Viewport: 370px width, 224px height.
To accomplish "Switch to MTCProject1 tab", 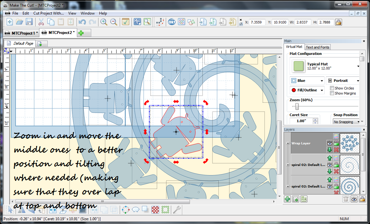I will [21, 33].
